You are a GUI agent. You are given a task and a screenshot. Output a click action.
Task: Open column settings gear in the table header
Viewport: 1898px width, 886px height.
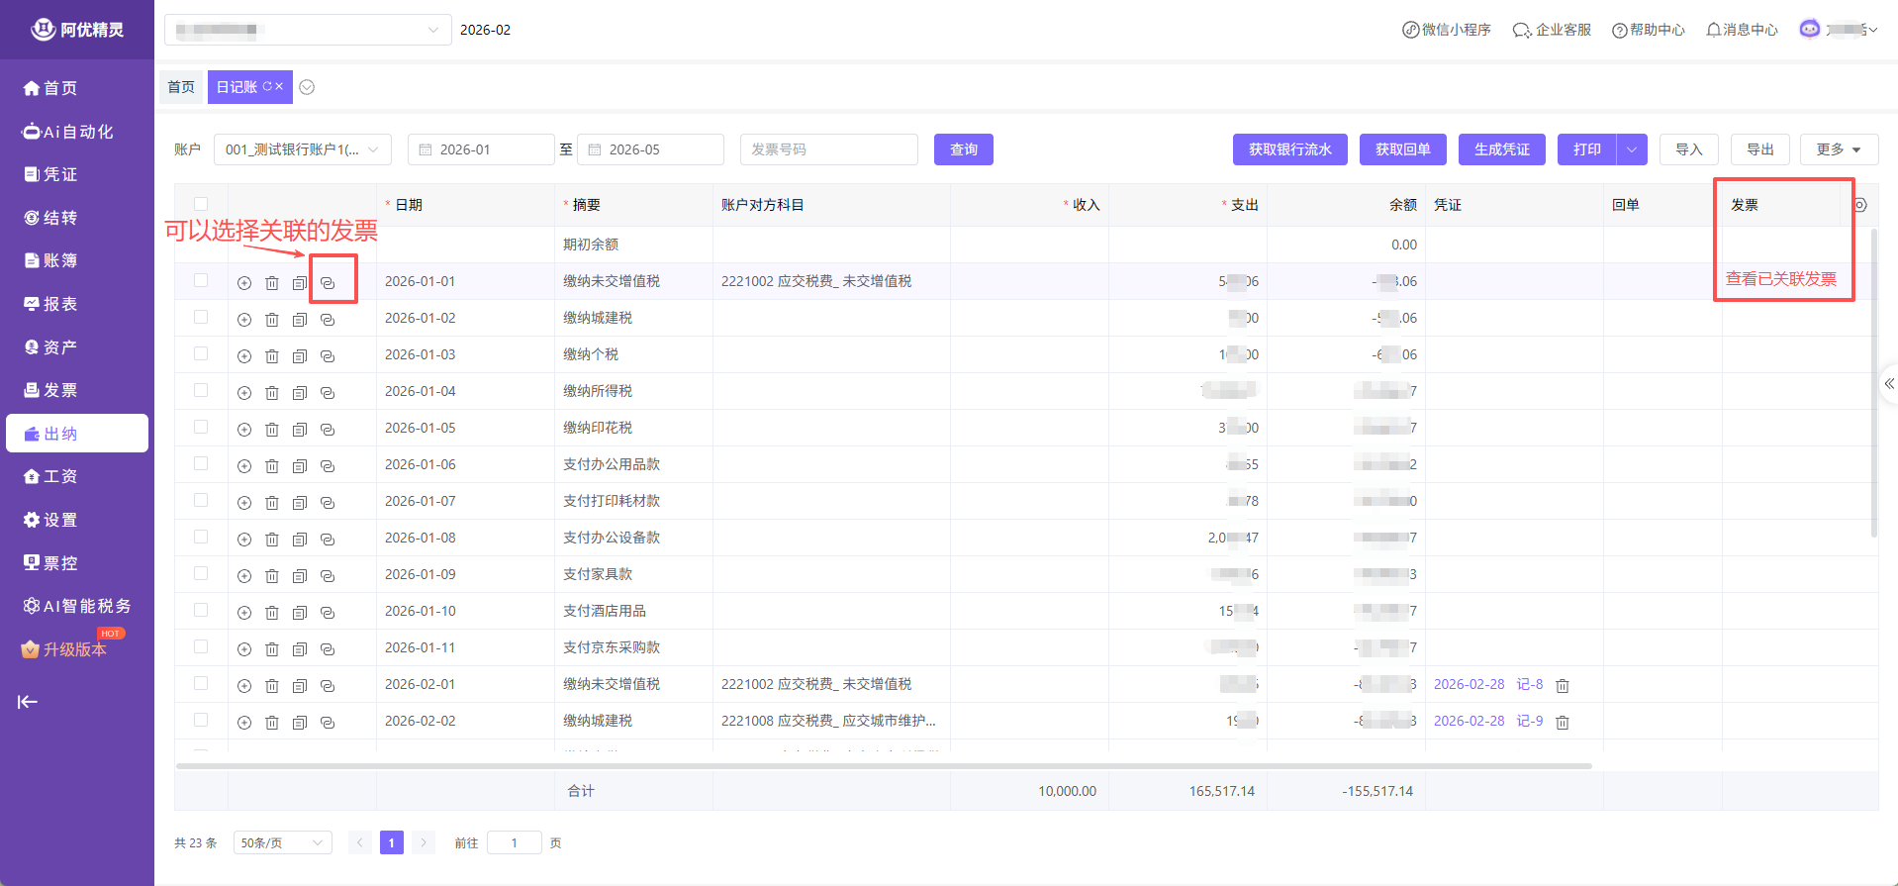coord(1859,205)
